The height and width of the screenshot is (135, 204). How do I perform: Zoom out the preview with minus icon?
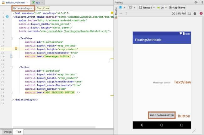coord(173,14)
